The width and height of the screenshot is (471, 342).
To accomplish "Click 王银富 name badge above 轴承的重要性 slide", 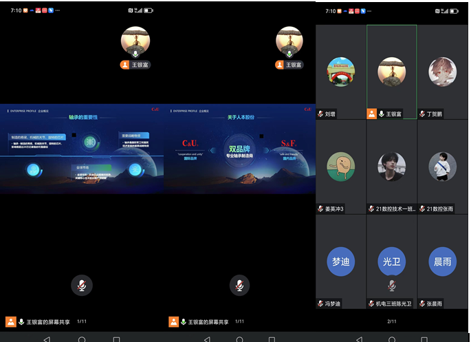I will coord(135,65).
